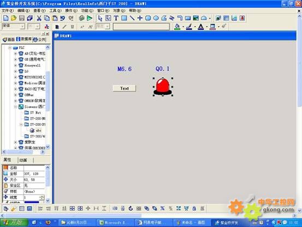Click the blue color swatch in properties
Screen dimensions: 302x227
coord(32,202)
